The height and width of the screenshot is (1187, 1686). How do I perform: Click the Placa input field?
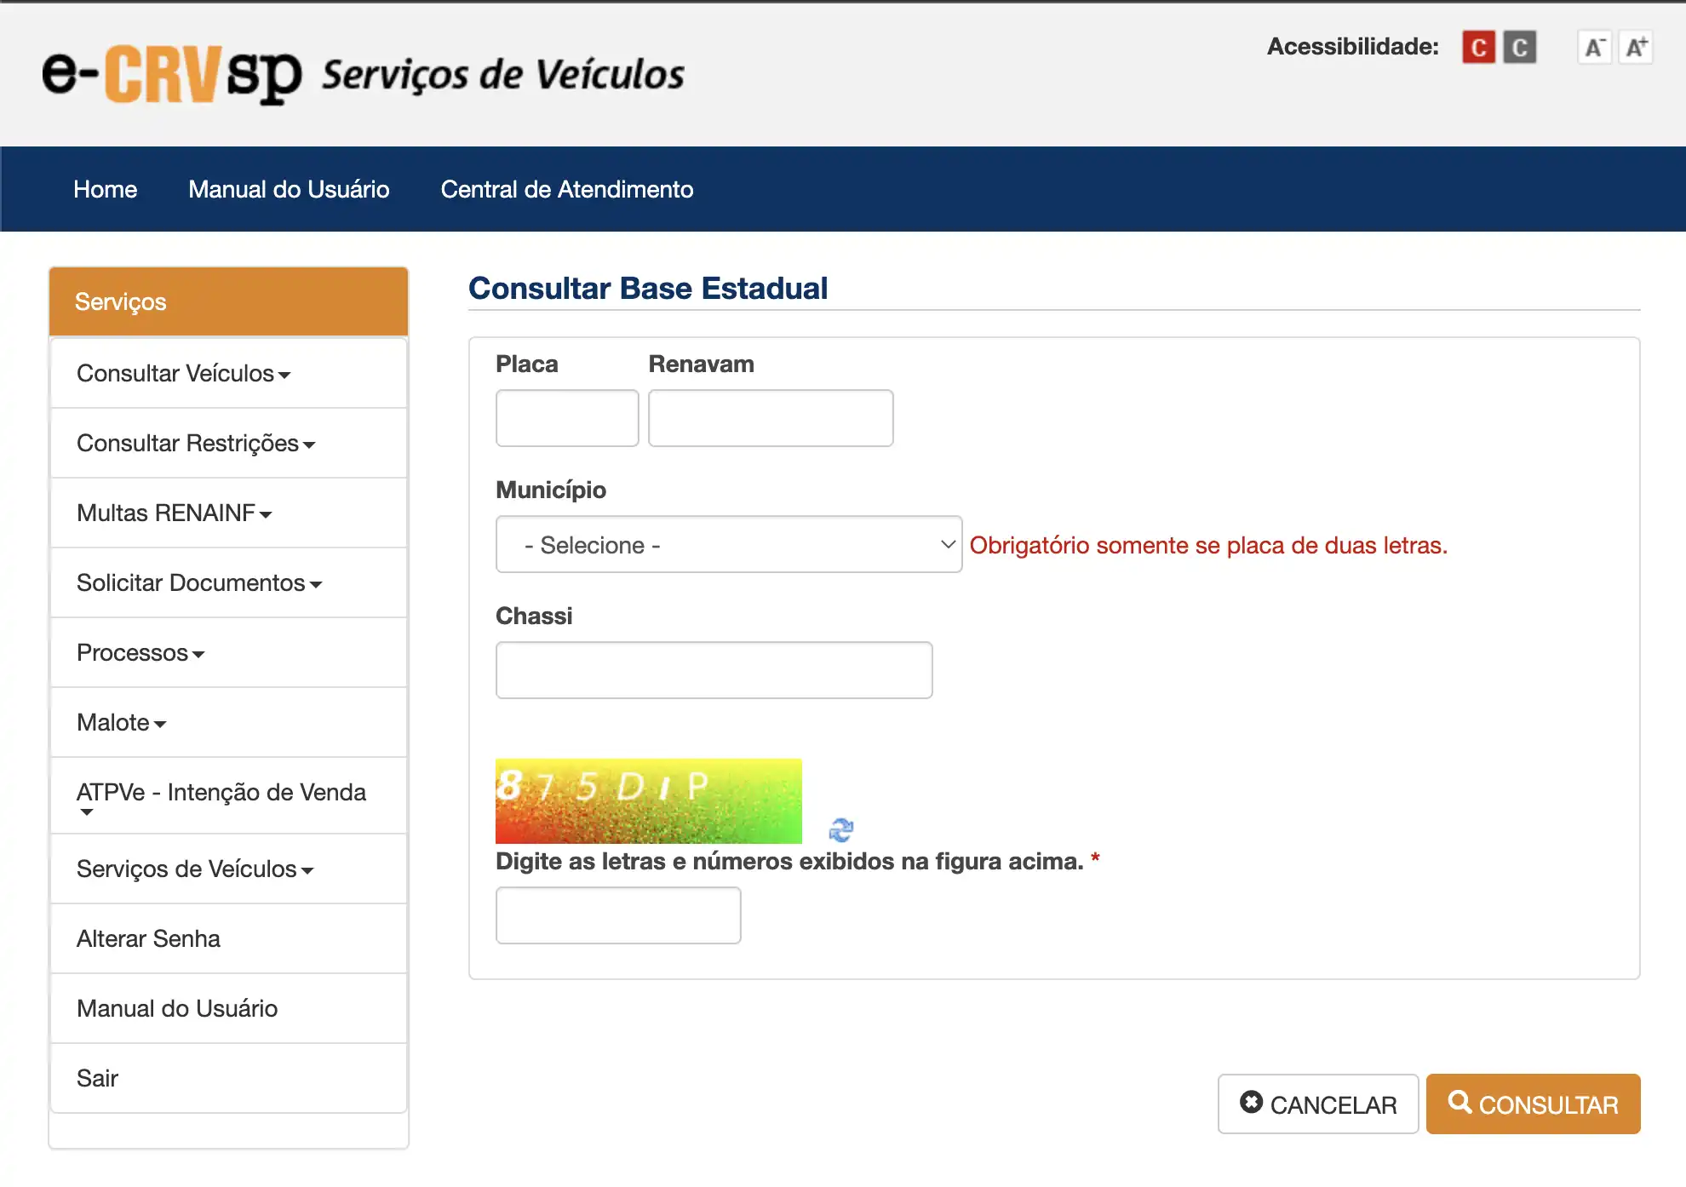point(567,418)
